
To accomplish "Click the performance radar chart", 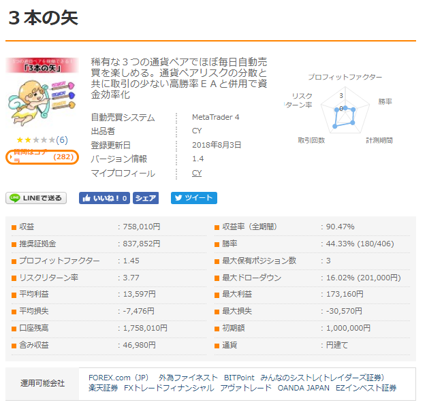I will click(345, 110).
